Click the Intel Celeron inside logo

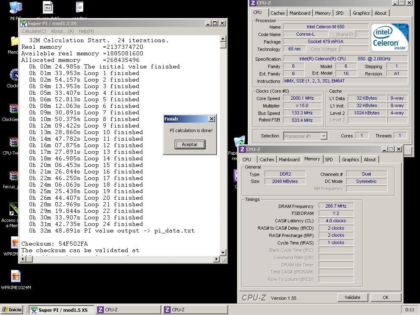390,37
